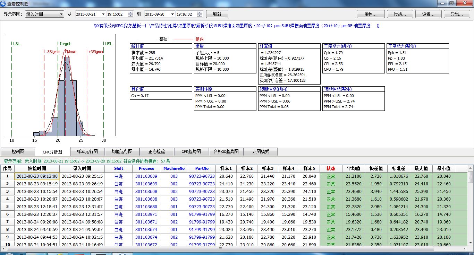474x255 pixels.
Task: Click the table's vertical scrollbar up arrow
Action: (470, 168)
